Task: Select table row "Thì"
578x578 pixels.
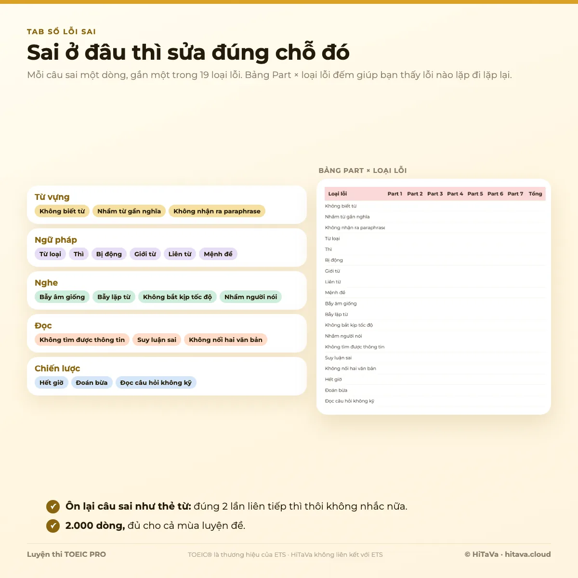Action: click(435, 250)
